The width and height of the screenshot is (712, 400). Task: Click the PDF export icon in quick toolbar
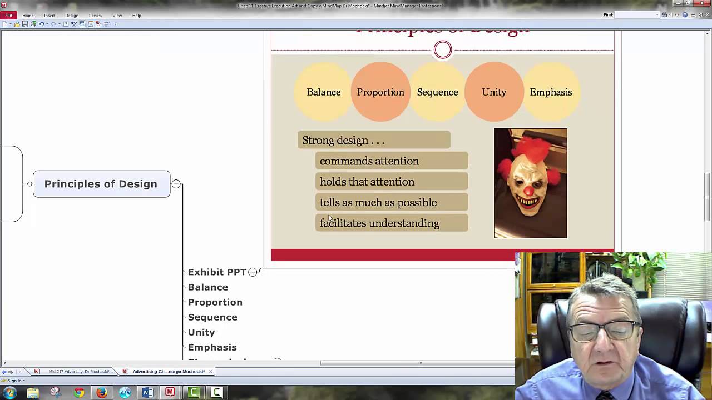pyautogui.click(x=98, y=24)
